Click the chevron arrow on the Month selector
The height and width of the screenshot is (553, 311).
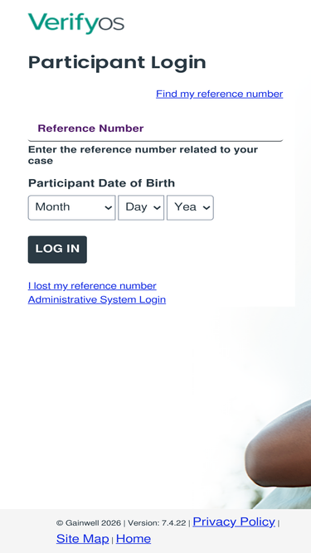[109, 208]
